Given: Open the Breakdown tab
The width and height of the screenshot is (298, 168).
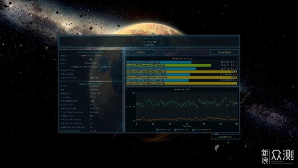Looking at the screenshot, I should (x=225, y=53).
